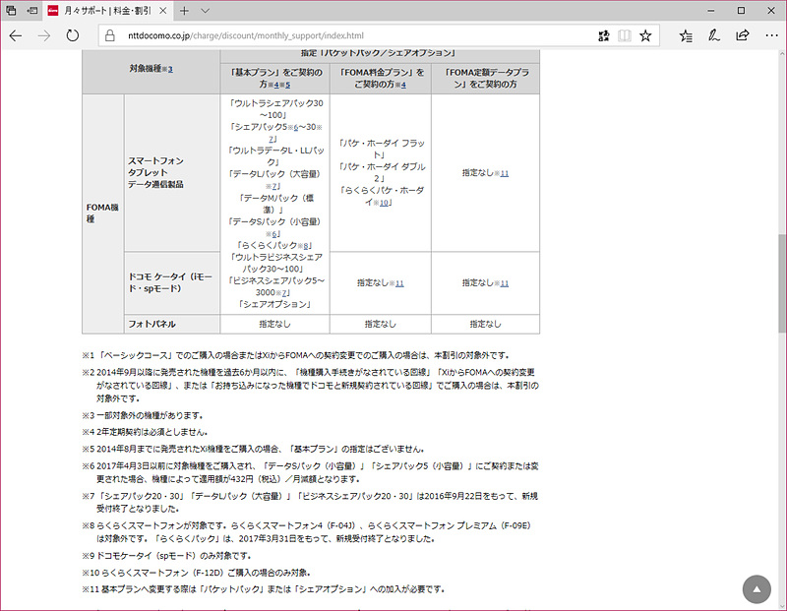Add this page to favorites with the star

click(x=646, y=34)
